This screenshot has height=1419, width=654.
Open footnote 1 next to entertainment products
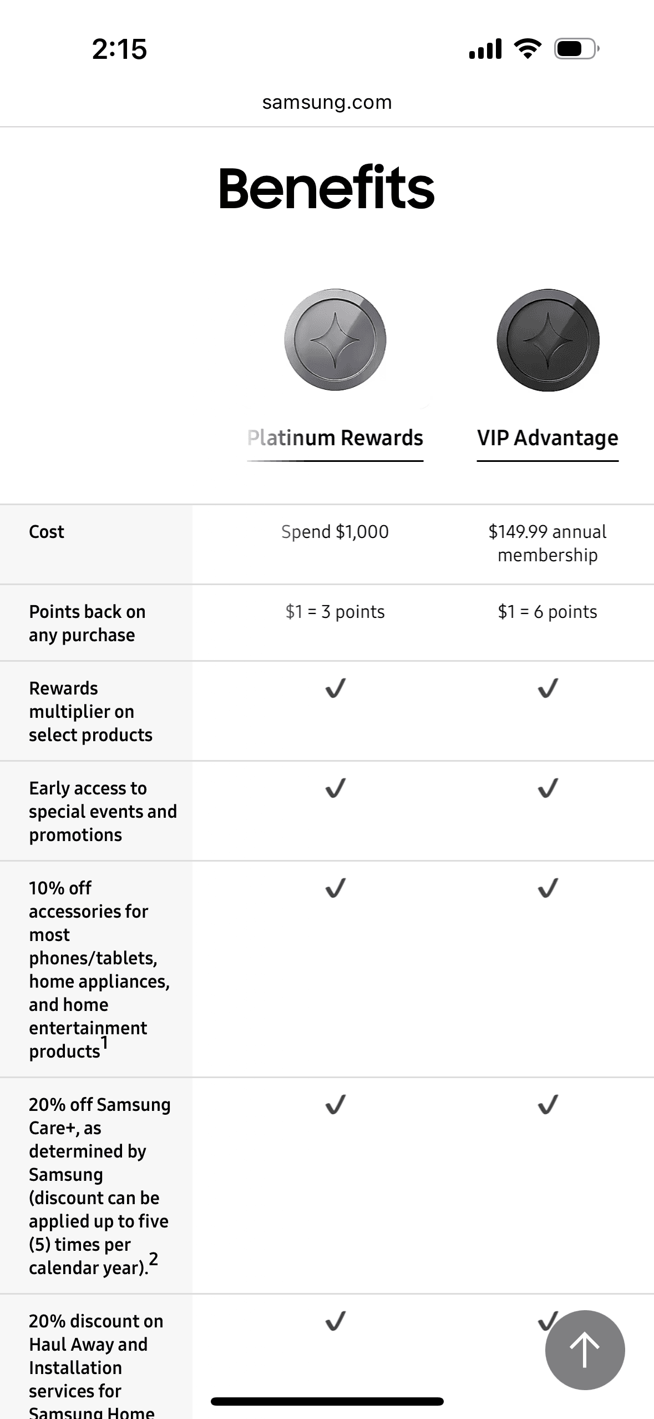pos(104,1044)
